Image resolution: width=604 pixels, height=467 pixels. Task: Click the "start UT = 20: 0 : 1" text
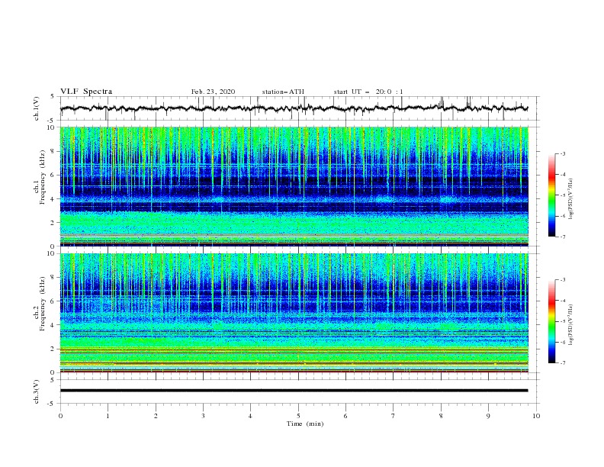[368, 92]
